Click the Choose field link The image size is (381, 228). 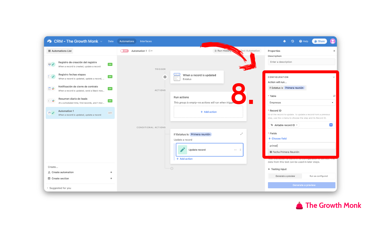(277, 139)
